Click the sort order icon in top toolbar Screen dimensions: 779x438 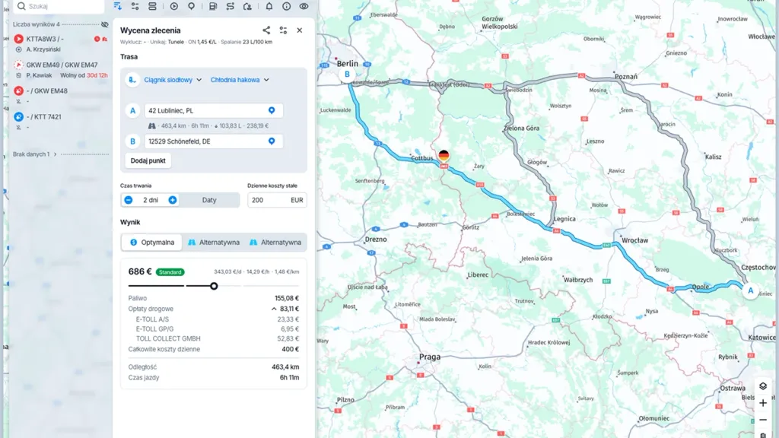[117, 6]
